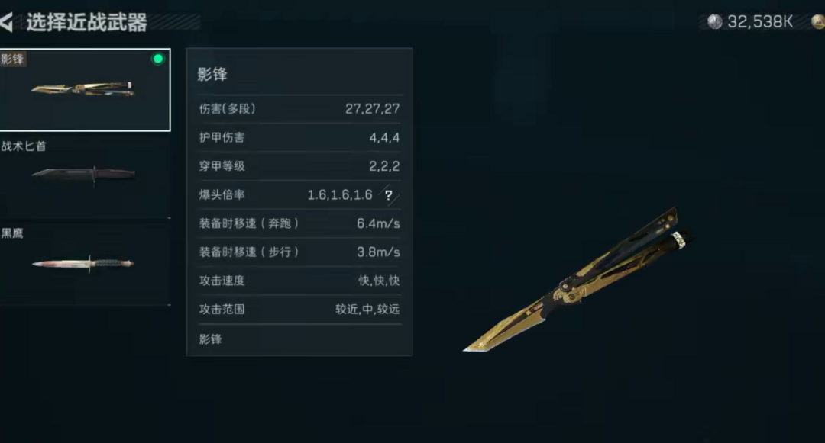Click the 攻击范围 stat row
The height and width of the screenshot is (443, 825).
[299, 309]
